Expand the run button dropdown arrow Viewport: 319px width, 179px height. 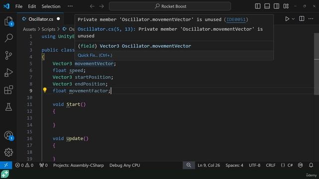tap(293, 19)
